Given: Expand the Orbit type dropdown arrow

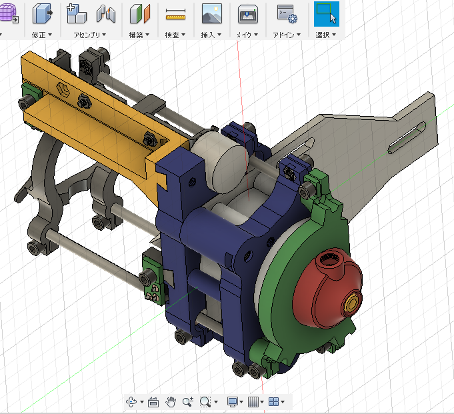Looking at the screenshot, I should pyautogui.click(x=142, y=402).
